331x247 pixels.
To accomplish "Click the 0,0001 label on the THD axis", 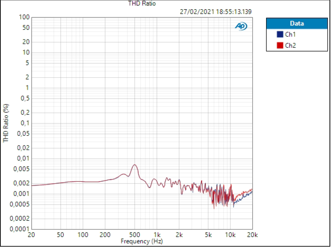I will coord(20,229).
